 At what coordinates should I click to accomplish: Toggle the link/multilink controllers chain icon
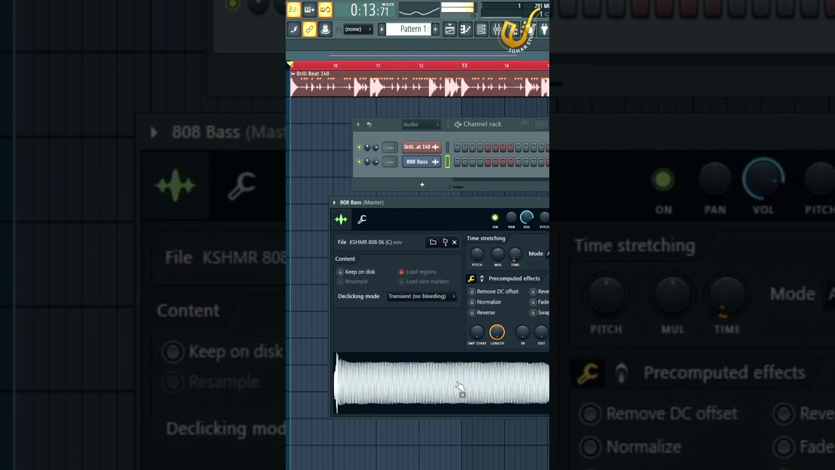tap(309, 29)
